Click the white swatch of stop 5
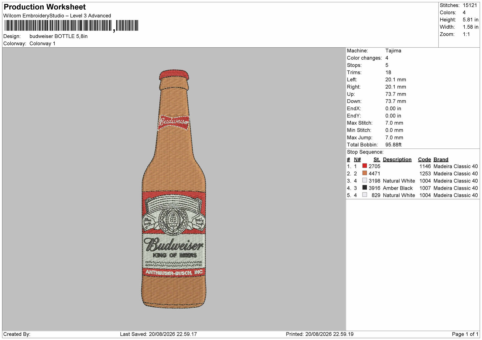Screen dimensions: 482x340 coord(365,195)
